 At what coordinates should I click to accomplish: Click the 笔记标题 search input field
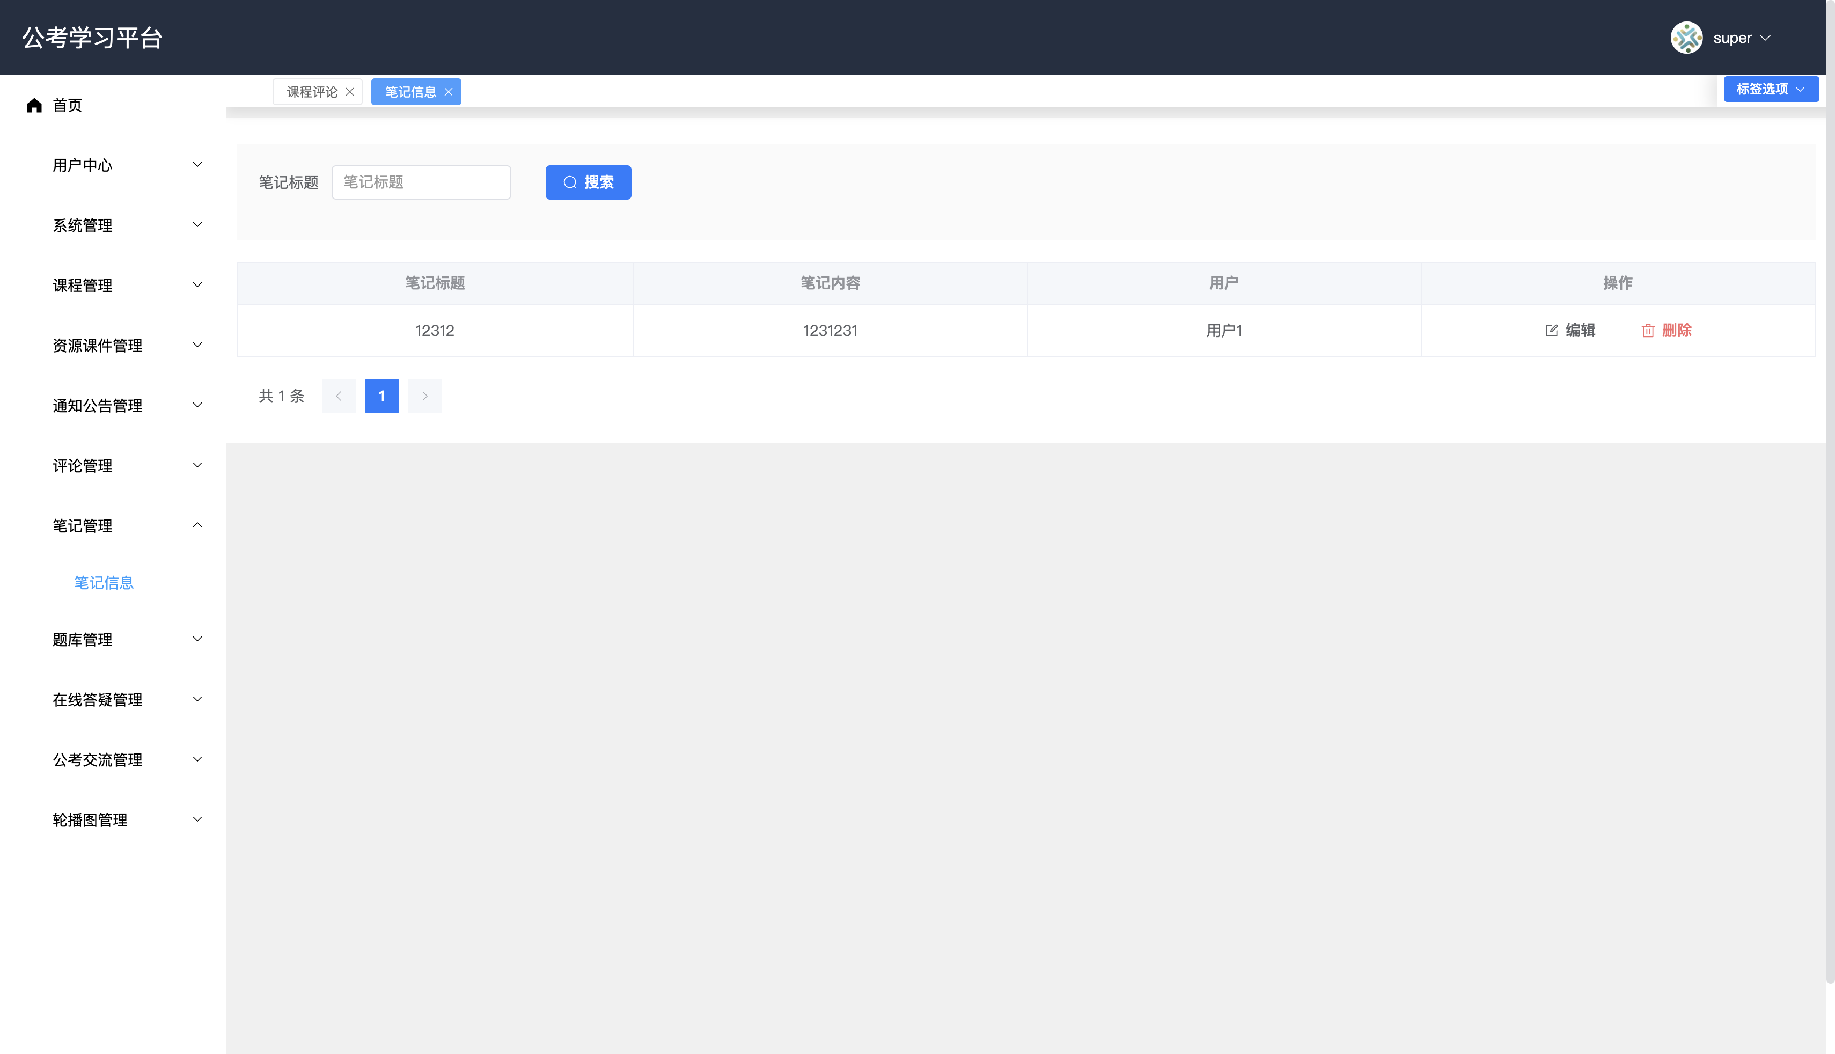coord(421,182)
